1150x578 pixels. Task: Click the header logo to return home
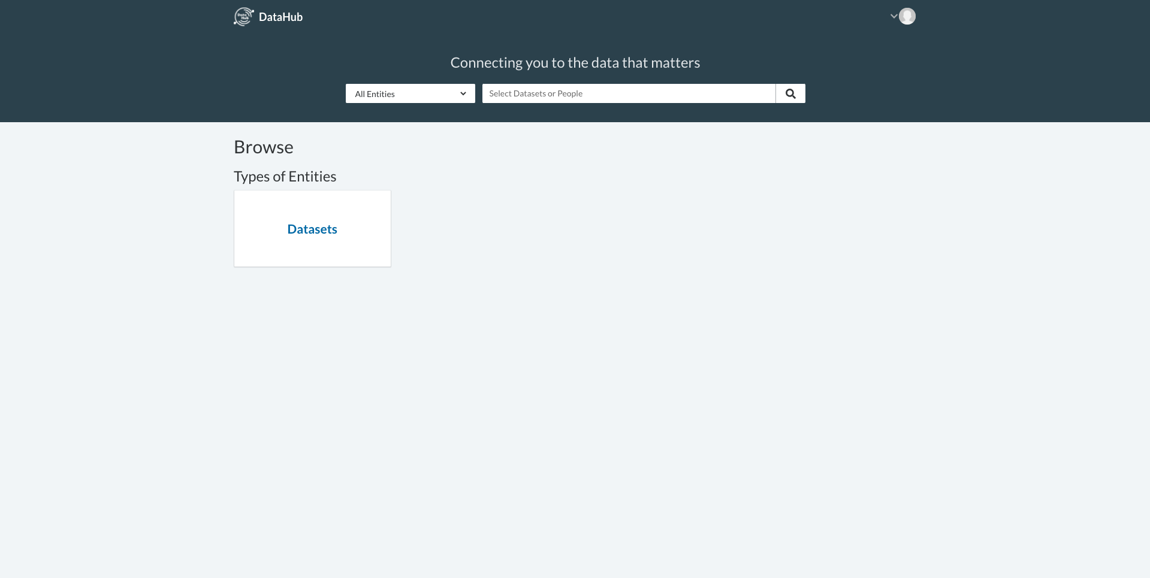pyautogui.click(x=267, y=16)
